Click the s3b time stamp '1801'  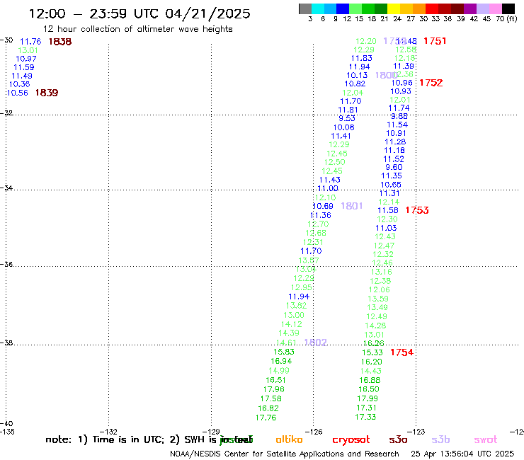click(352, 206)
